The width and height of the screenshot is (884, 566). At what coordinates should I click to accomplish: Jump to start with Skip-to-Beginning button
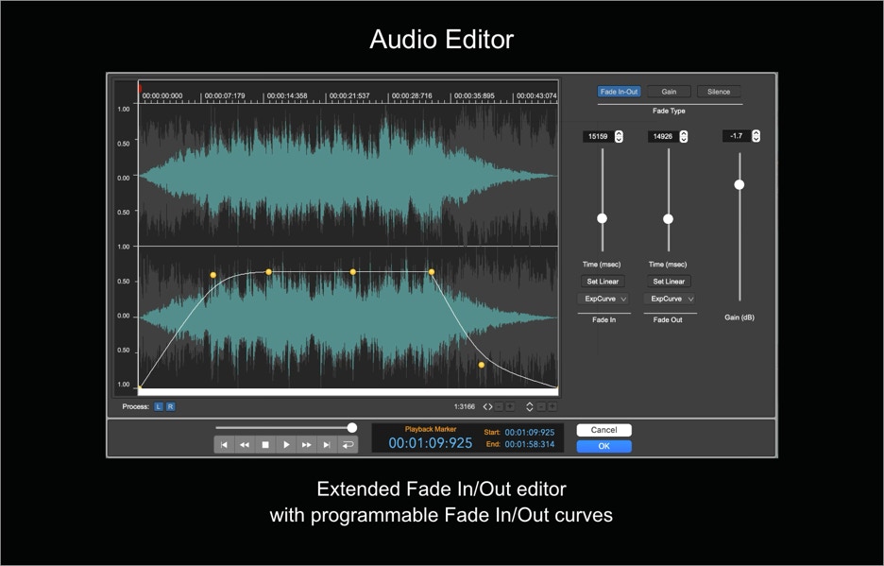click(224, 444)
